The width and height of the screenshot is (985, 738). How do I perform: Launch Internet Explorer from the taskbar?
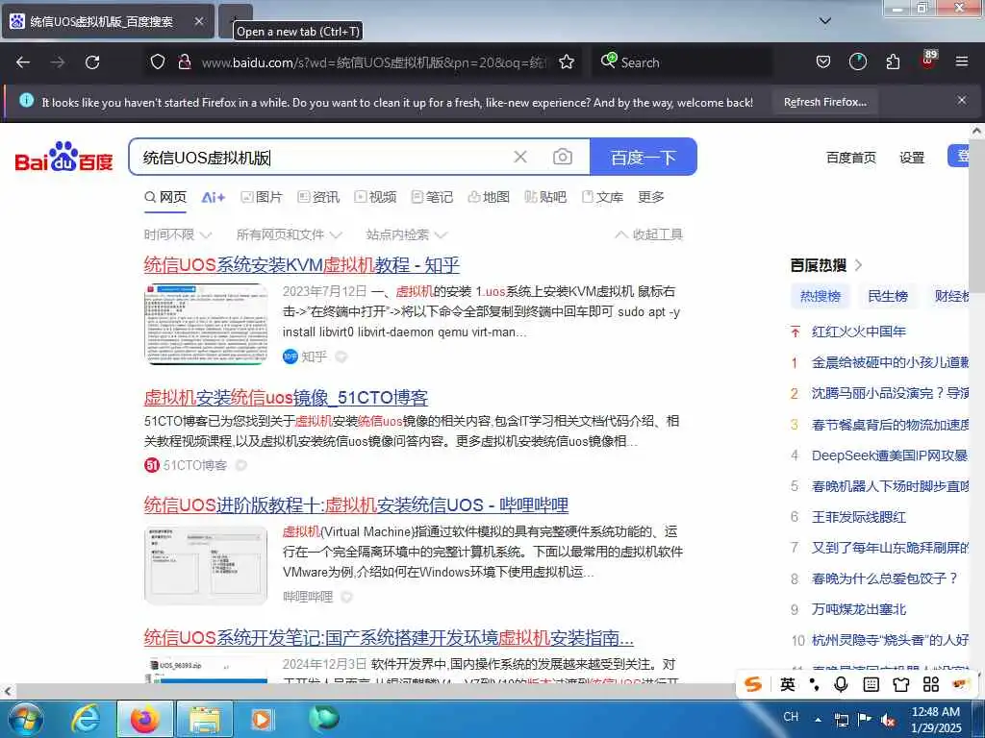[x=85, y=719]
